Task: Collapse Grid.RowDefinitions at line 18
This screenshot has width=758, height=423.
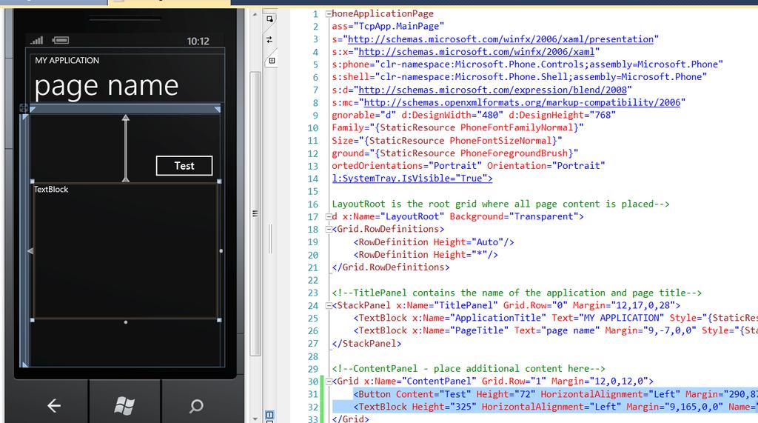Action: click(x=328, y=230)
